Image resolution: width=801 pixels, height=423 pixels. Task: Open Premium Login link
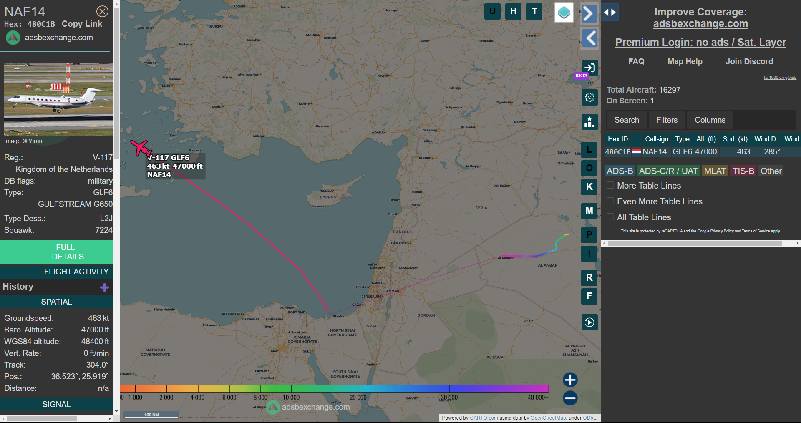click(x=700, y=42)
